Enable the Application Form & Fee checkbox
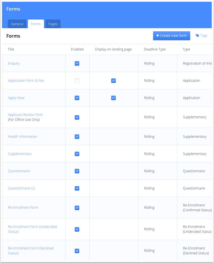214x263 pixels. [77, 81]
